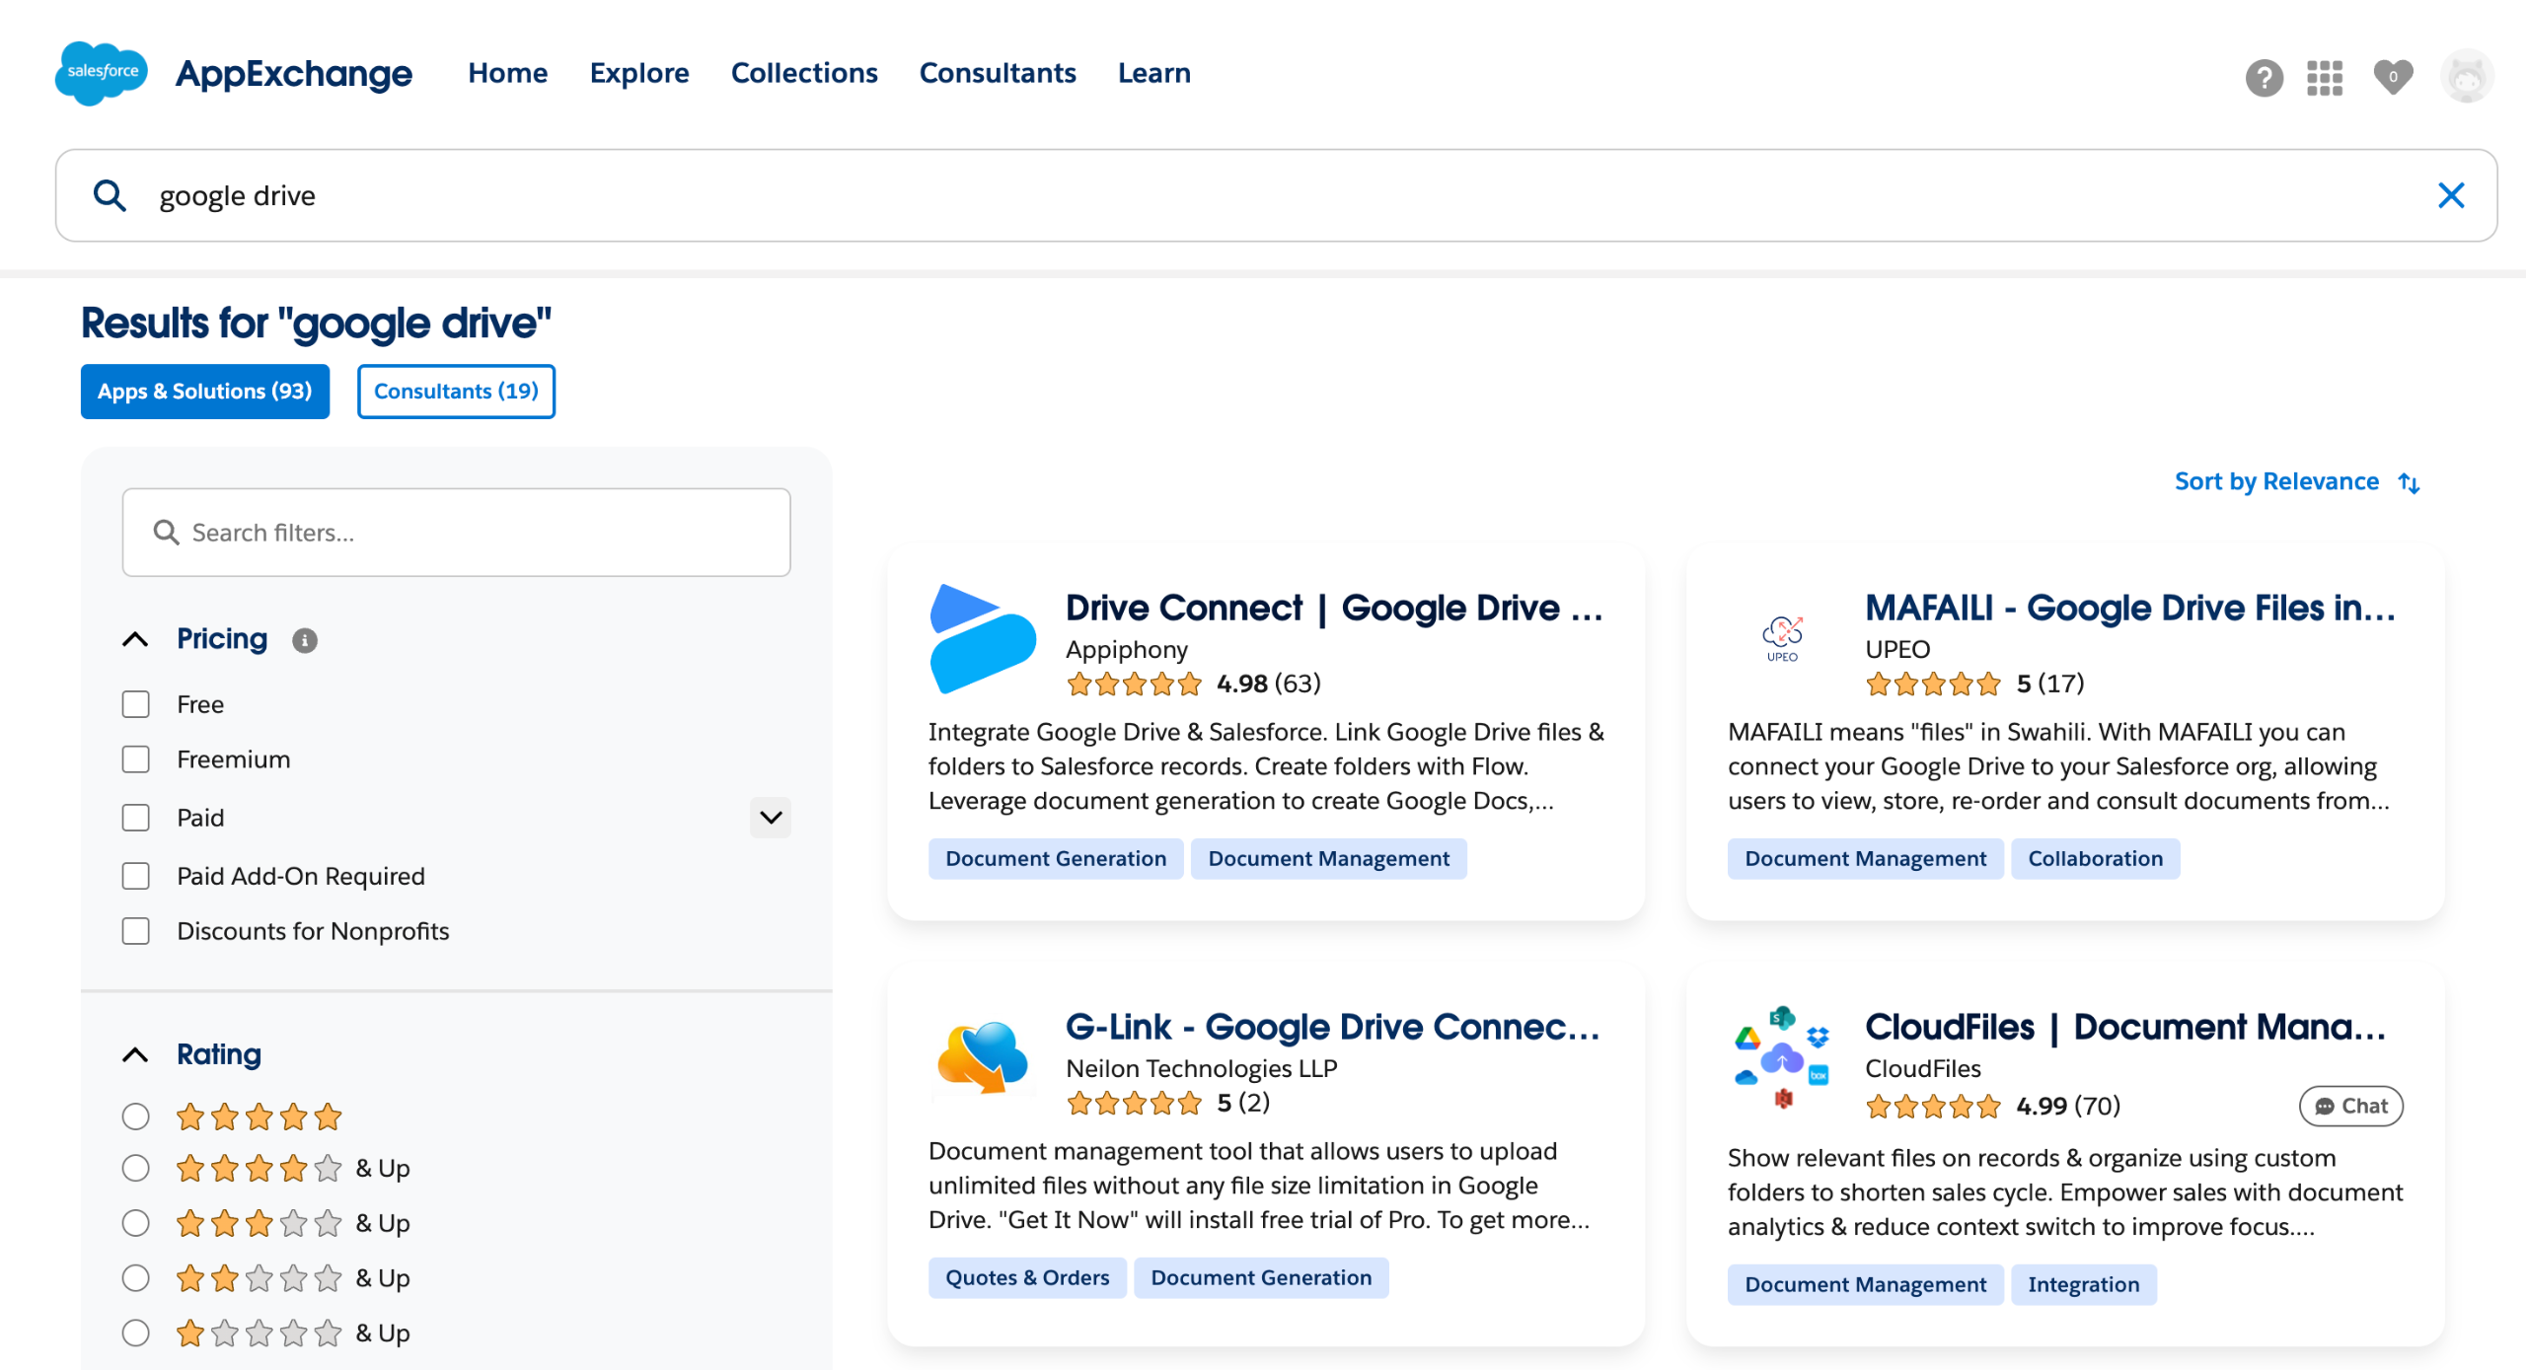The width and height of the screenshot is (2526, 1370).
Task: Select the five-star rating radio button
Action: coord(136,1117)
